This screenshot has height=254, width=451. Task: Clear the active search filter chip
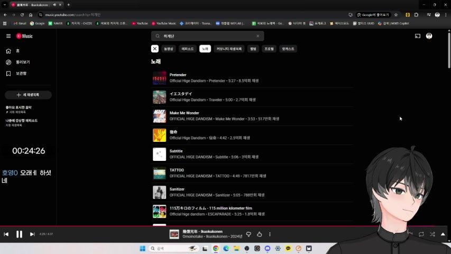(155, 49)
